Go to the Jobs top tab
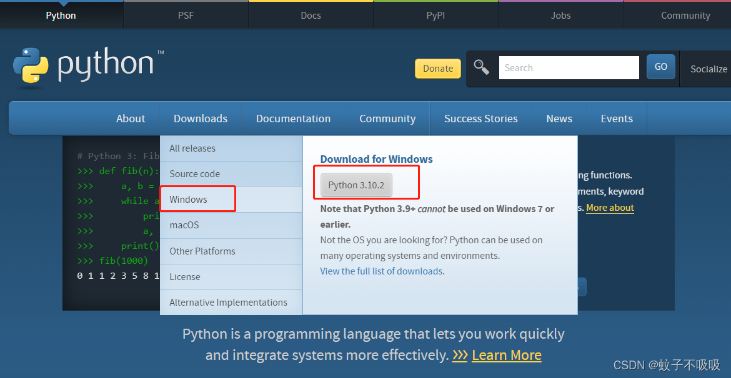731x378 pixels. 561,16
